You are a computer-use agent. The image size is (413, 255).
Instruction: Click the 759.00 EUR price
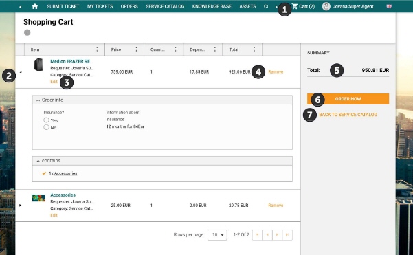(x=122, y=71)
